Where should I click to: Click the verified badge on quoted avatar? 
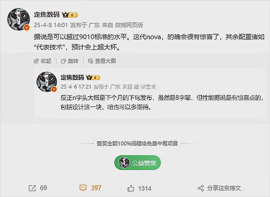click(54, 89)
